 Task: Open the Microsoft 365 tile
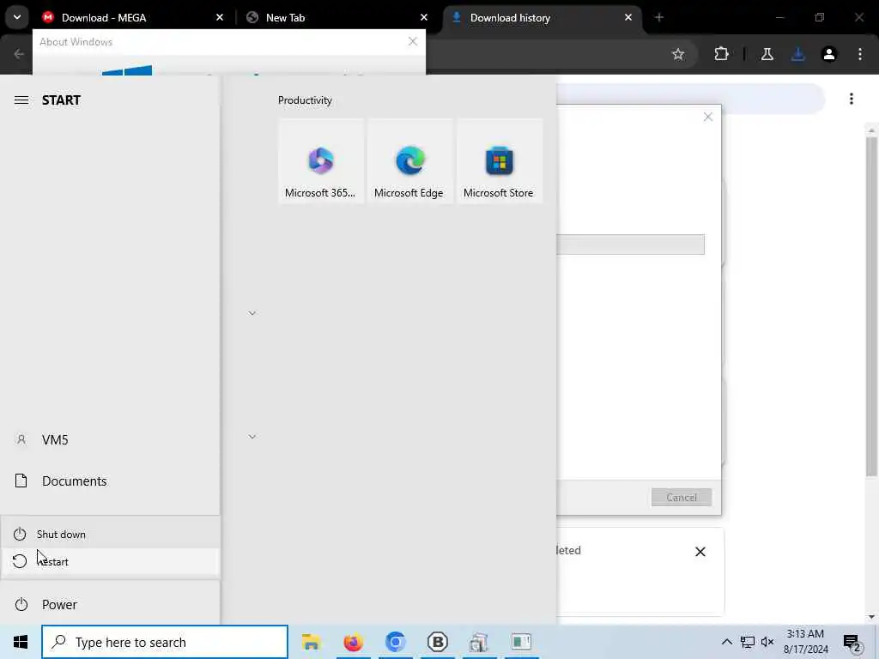(x=321, y=160)
